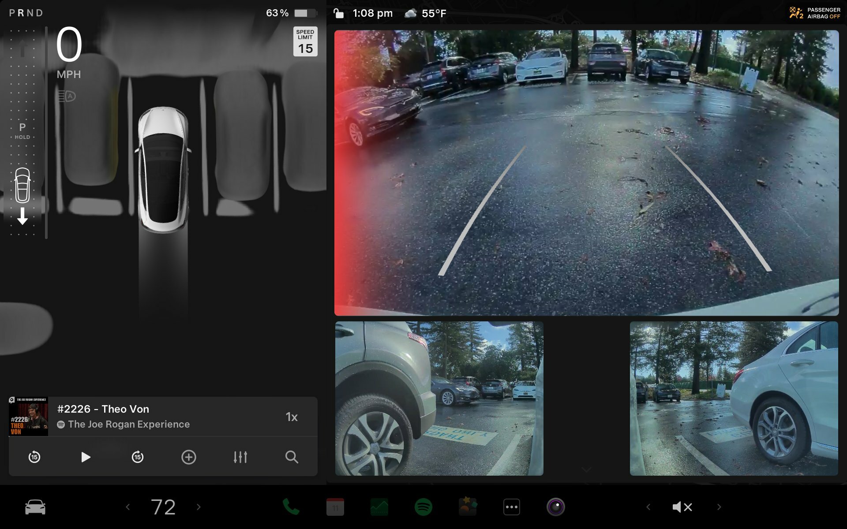This screenshot has width=847, height=529.
Task: Open the Toybox app
Action: click(x=467, y=507)
